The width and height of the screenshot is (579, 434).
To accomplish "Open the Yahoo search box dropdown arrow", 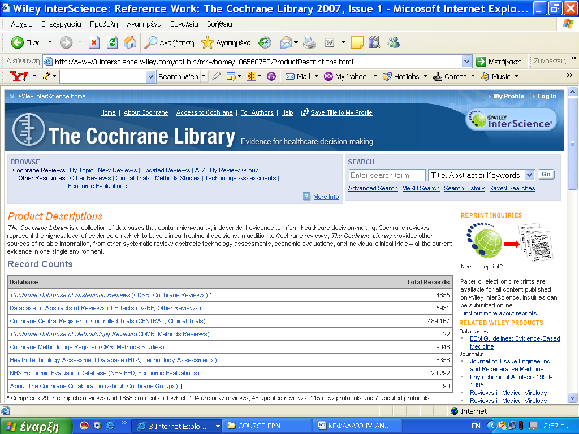I will pos(150,76).
